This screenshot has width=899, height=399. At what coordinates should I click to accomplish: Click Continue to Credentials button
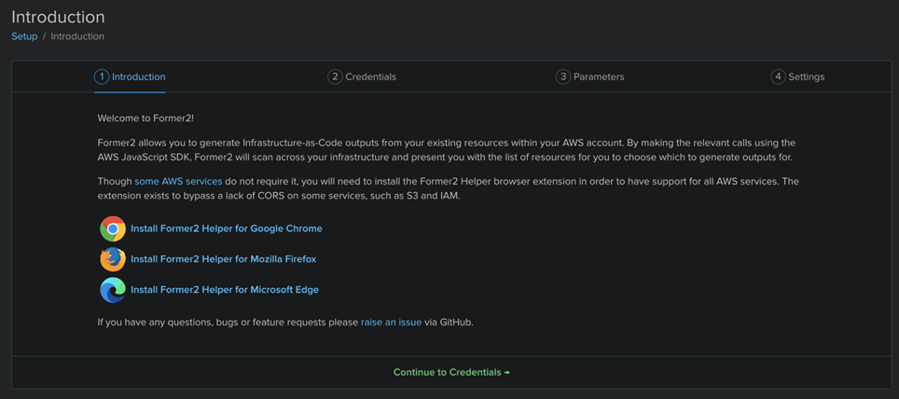(x=451, y=373)
